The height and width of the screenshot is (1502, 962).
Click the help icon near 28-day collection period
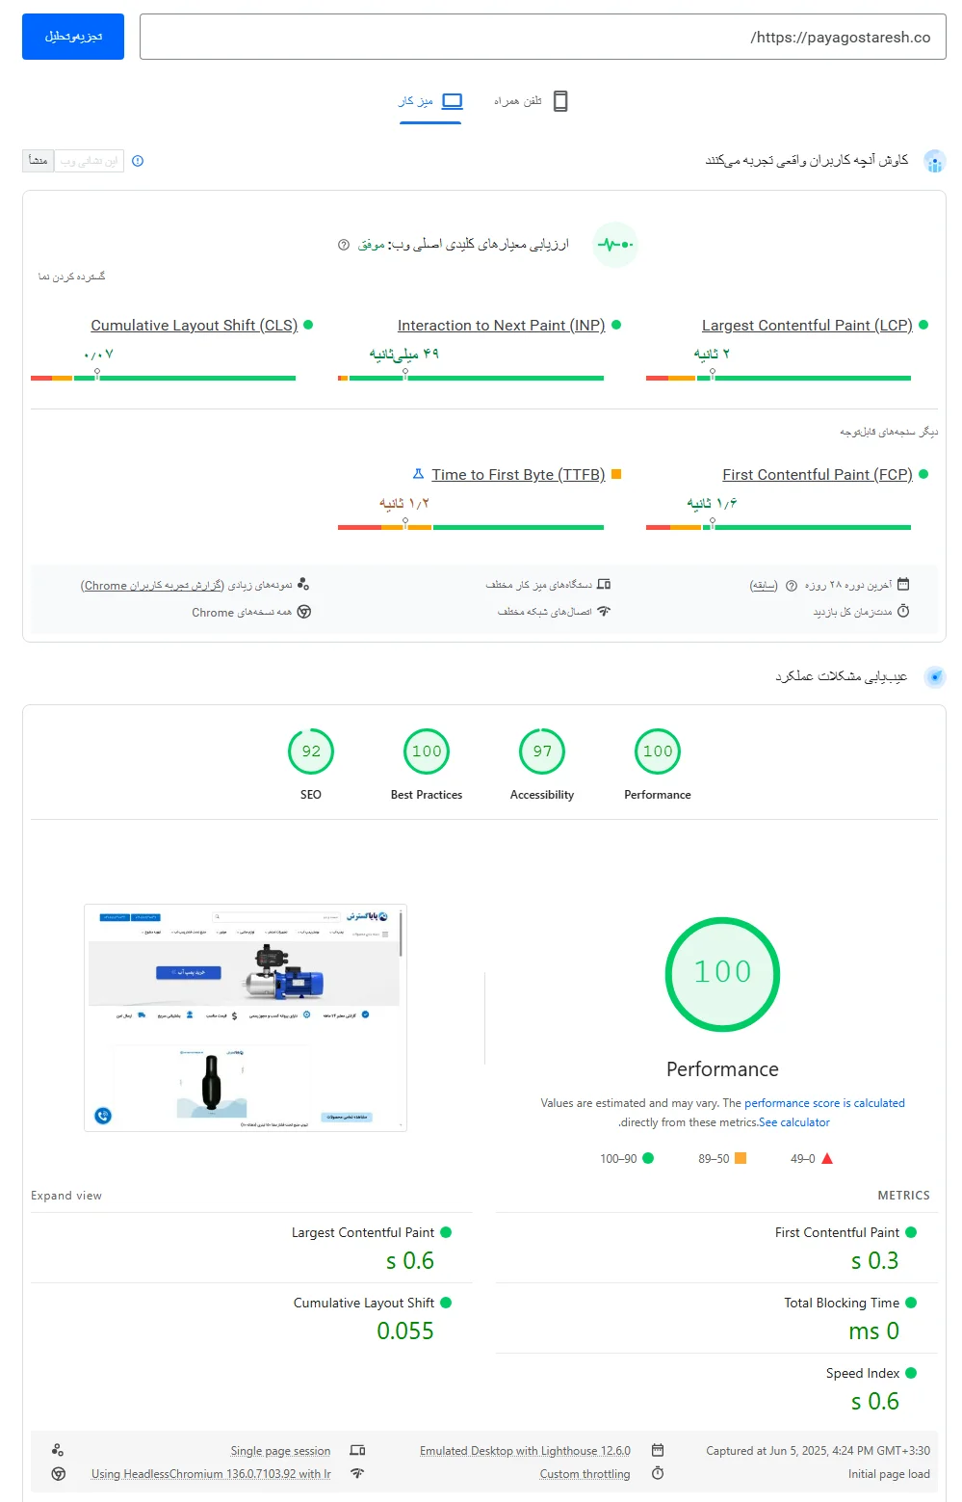click(x=792, y=585)
